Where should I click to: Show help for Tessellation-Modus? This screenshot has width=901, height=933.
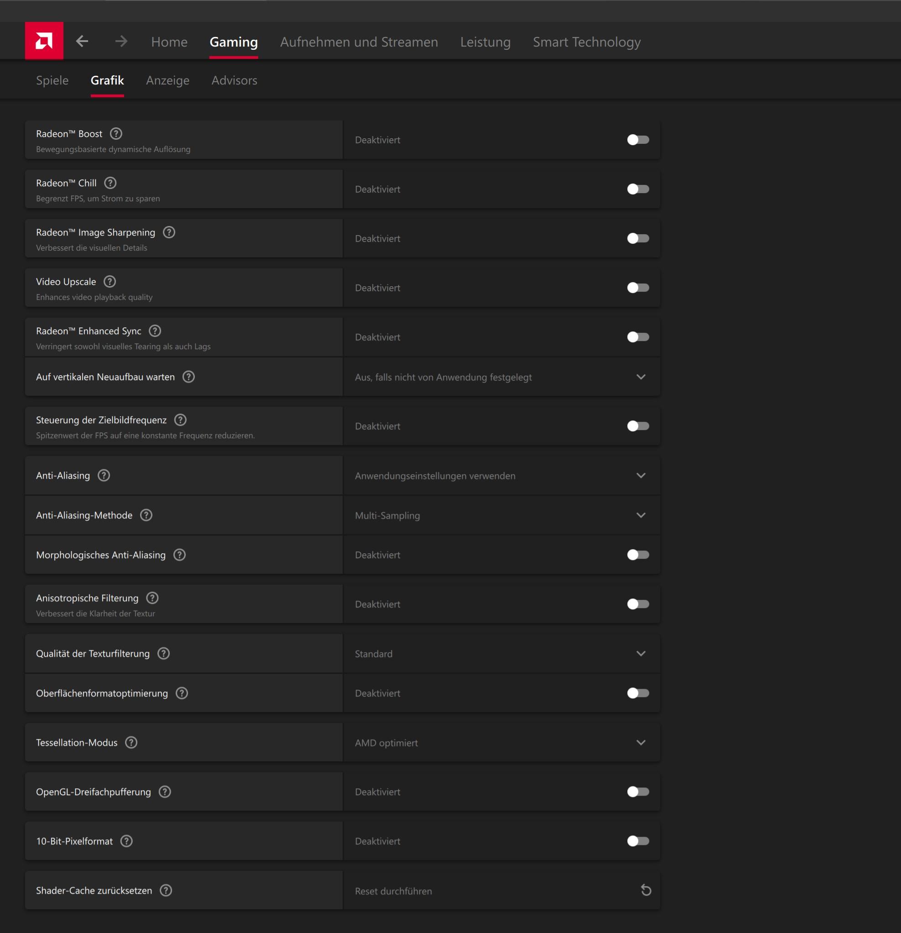(x=131, y=743)
